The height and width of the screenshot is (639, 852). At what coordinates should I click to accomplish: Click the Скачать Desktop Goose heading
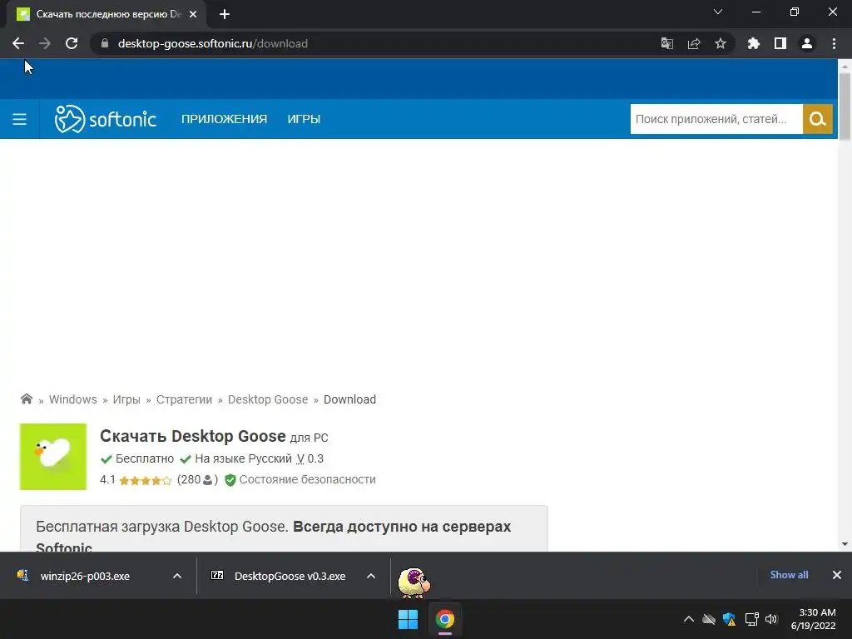(x=193, y=436)
